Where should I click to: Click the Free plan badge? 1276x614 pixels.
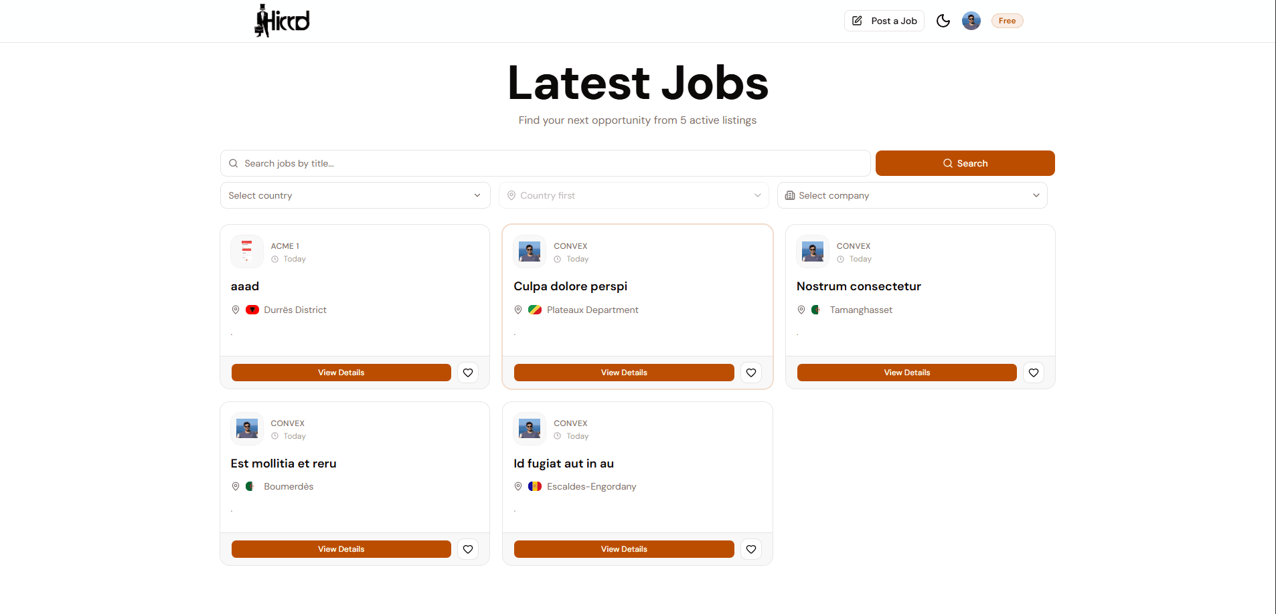click(1007, 21)
